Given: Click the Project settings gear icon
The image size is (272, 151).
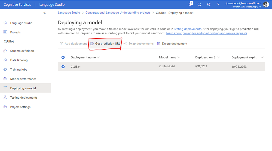Looking at the screenshot, I should point(5,107).
